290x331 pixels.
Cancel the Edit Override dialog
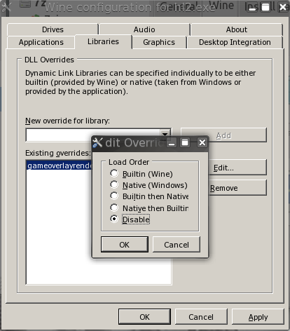coord(177,245)
